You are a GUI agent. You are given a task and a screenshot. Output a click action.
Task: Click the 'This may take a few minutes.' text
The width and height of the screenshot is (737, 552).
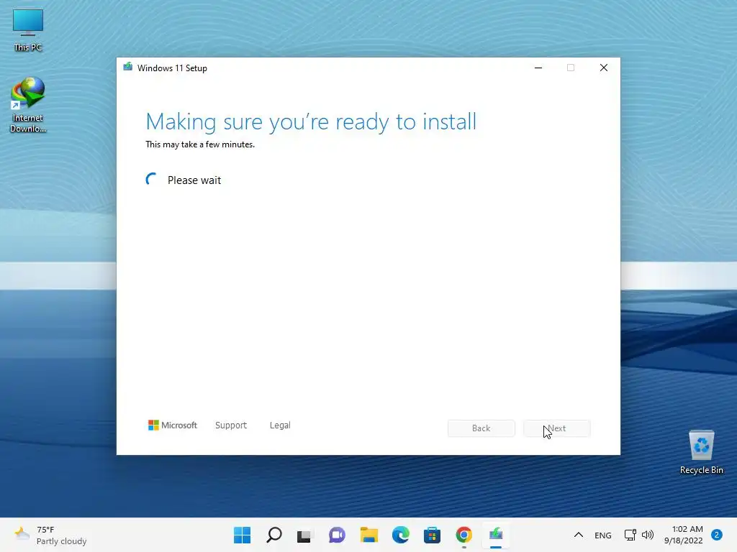(200, 144)
